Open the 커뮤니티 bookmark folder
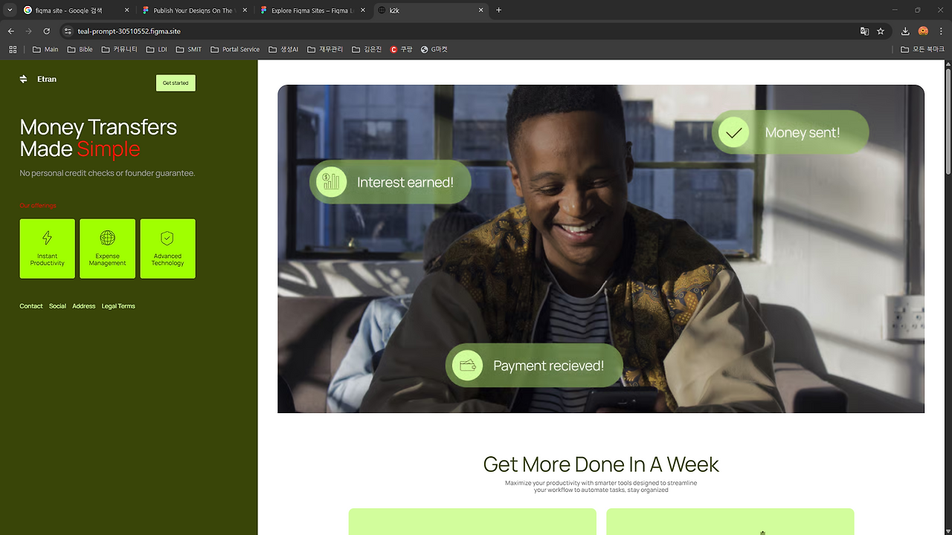Screen dimensions: 952x535 click(x=120, y=50)
